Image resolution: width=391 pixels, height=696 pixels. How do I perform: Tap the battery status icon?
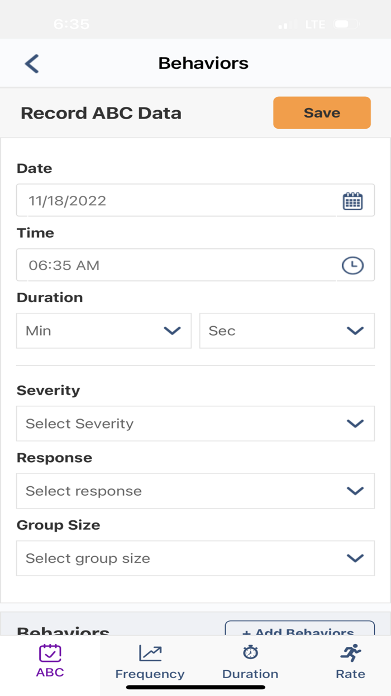click(x=347, y=25)
